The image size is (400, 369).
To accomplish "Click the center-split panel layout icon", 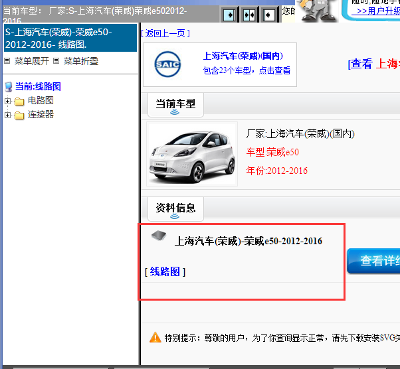I will tap(249, 15).
